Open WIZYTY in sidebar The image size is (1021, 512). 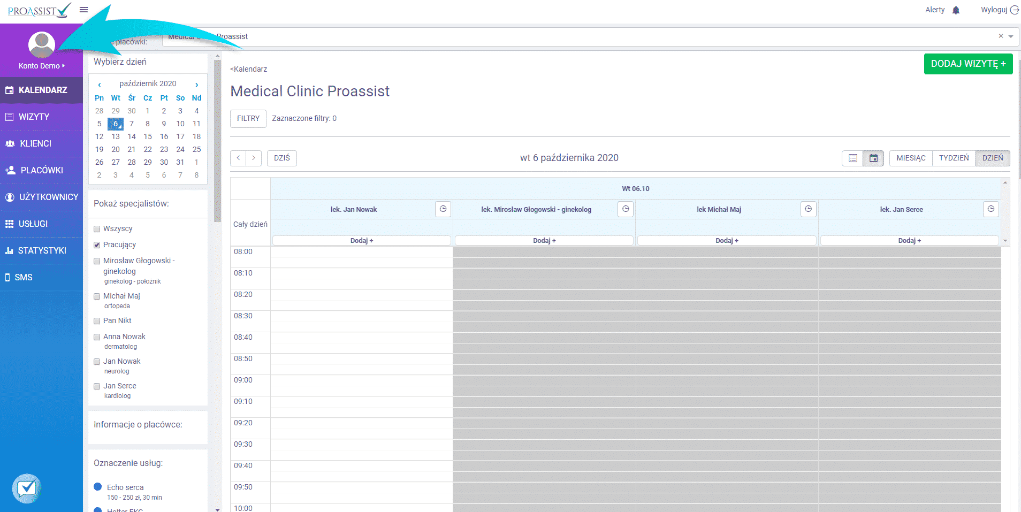coord(42,117)
